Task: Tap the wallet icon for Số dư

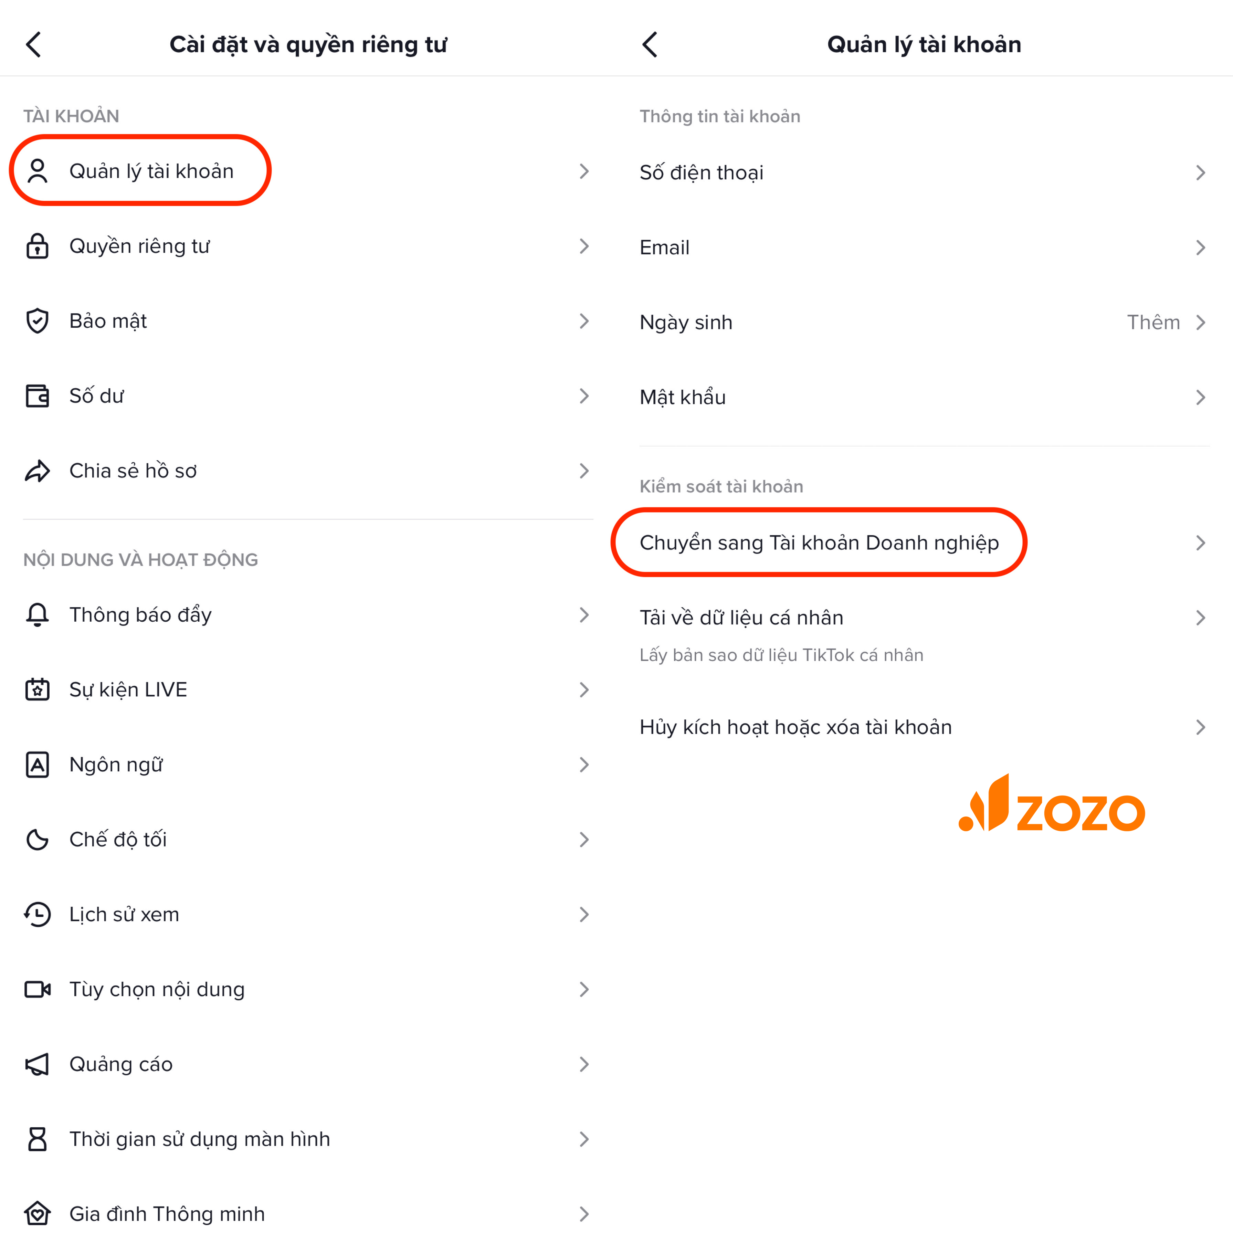Action: (38, 396)
